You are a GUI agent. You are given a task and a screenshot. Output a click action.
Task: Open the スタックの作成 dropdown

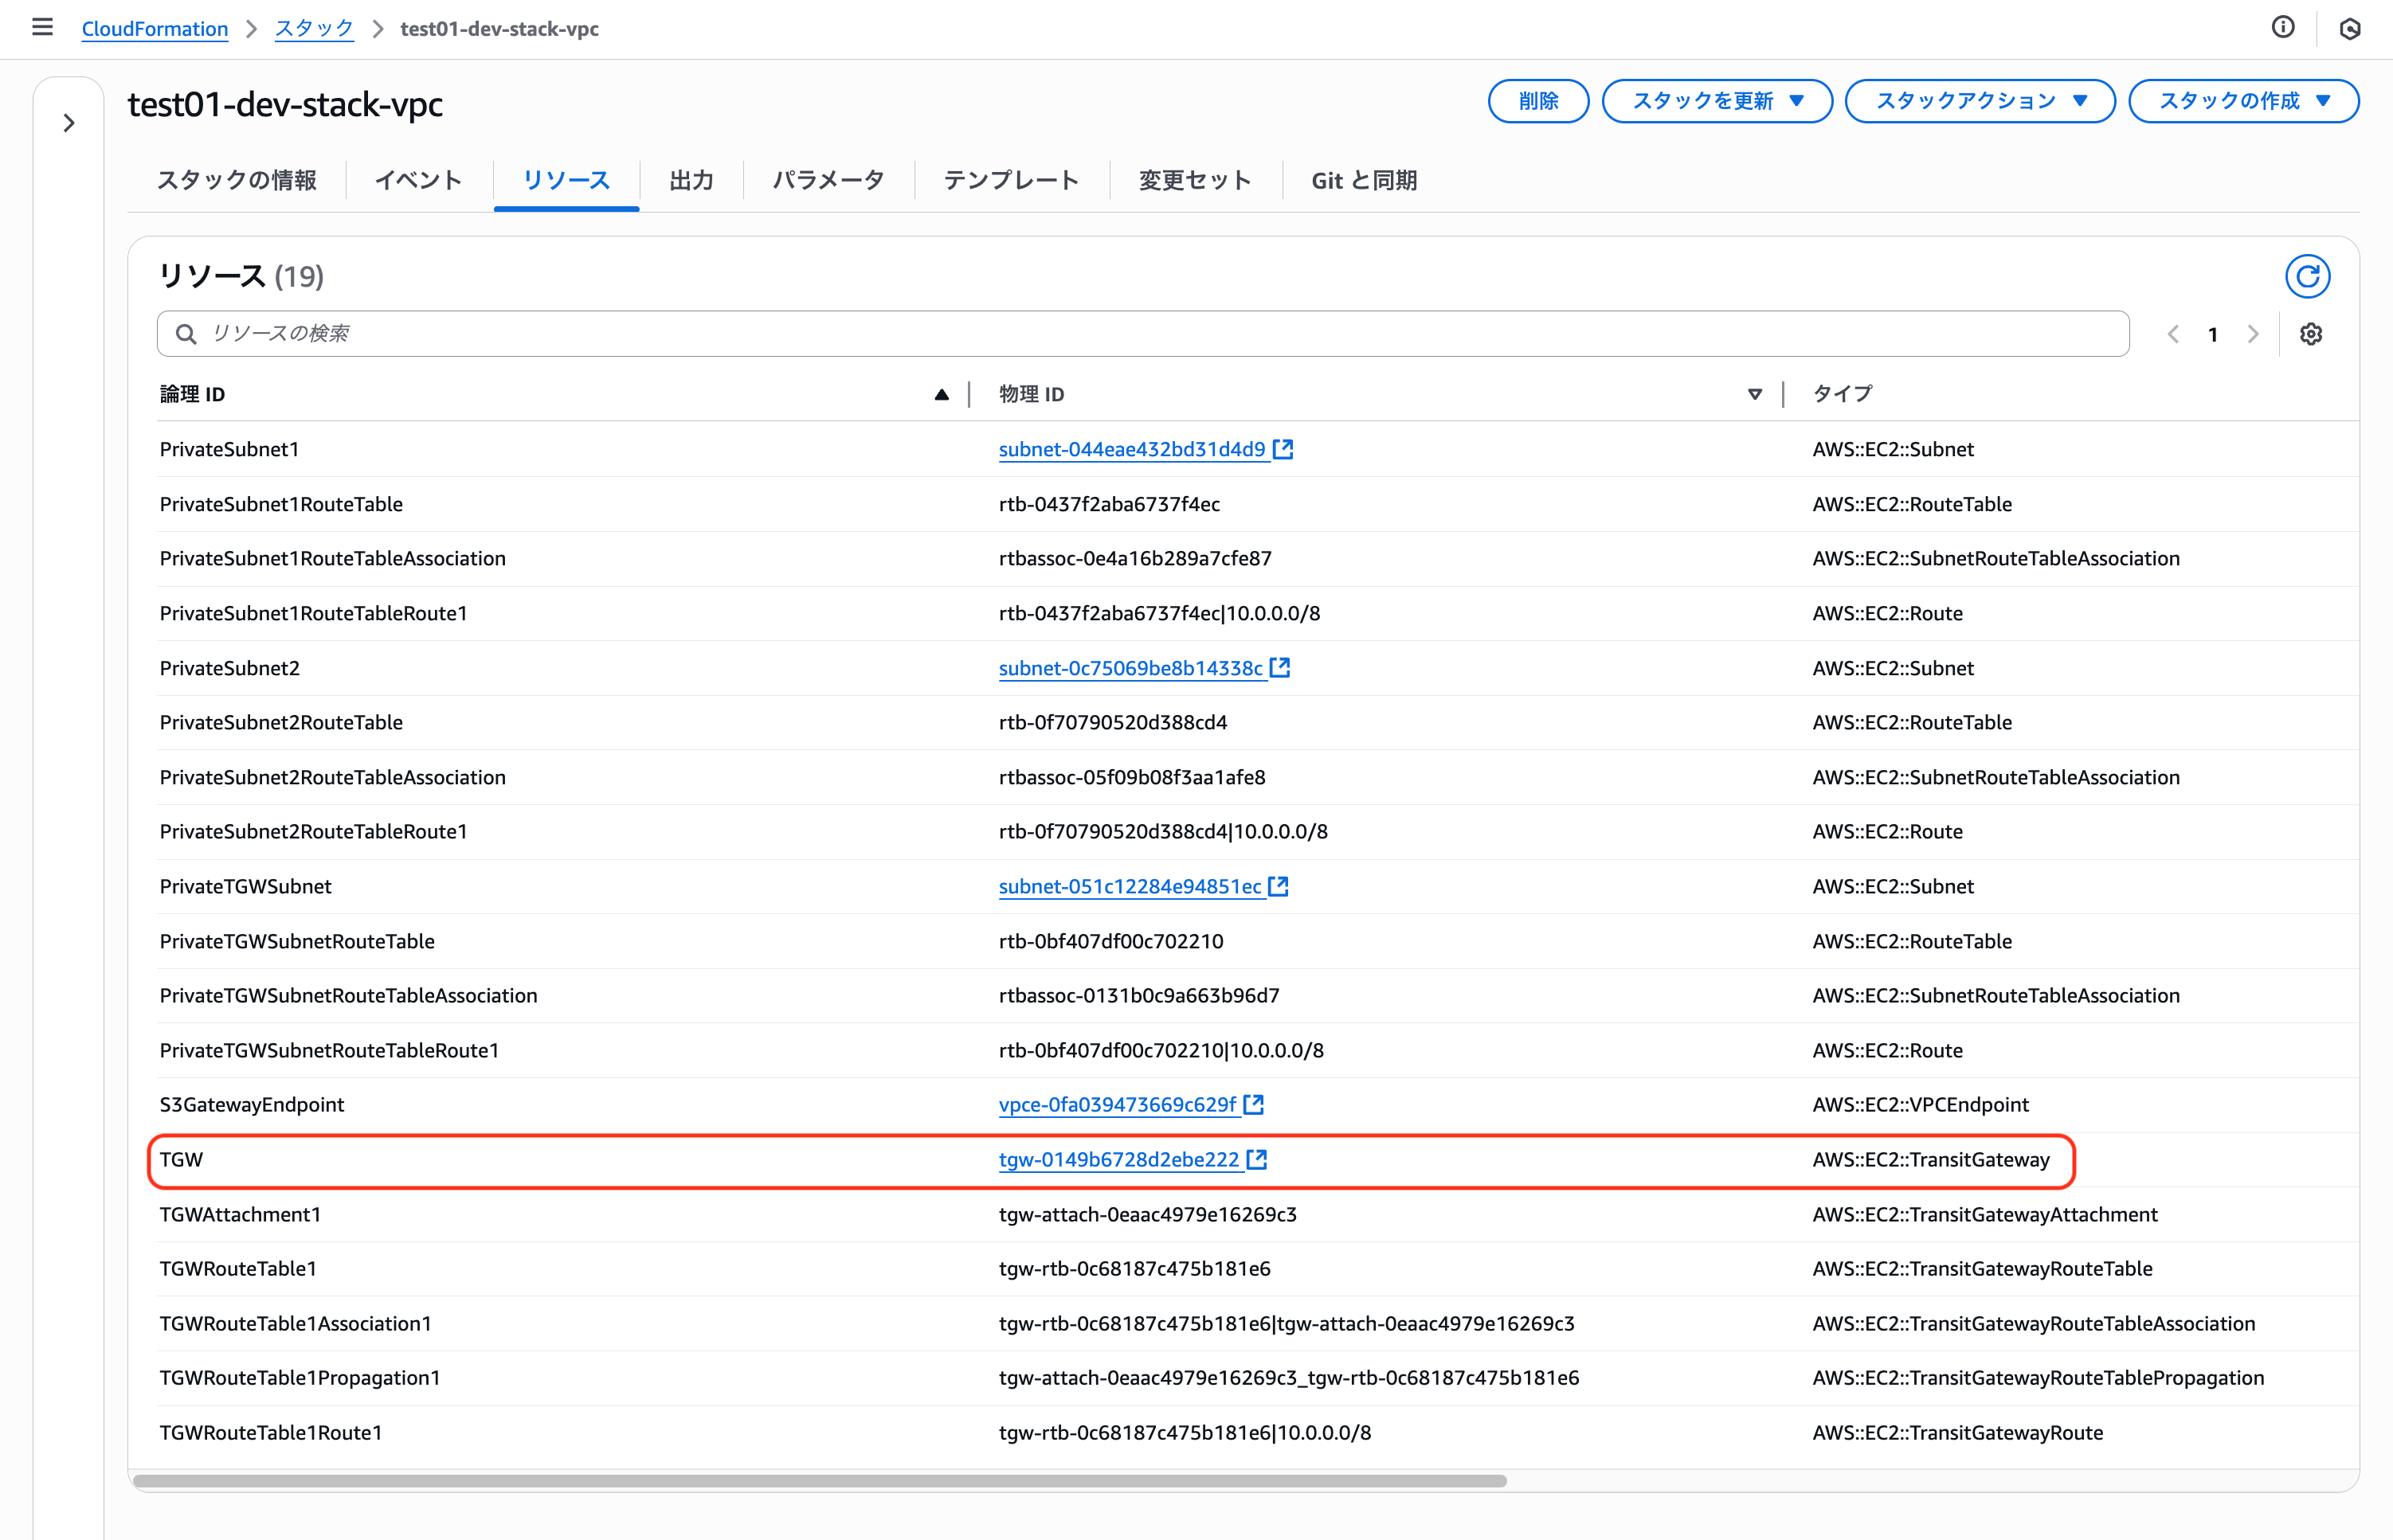[x=2243, y=101]
